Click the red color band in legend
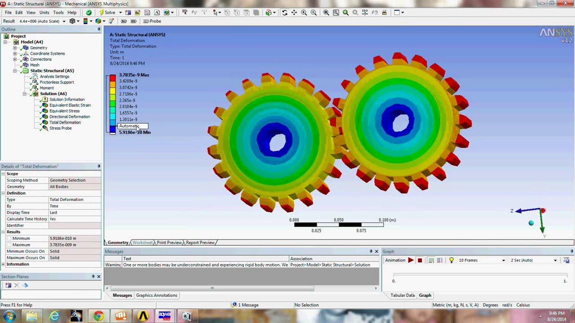Screen dimensions: 575x323 113,78
